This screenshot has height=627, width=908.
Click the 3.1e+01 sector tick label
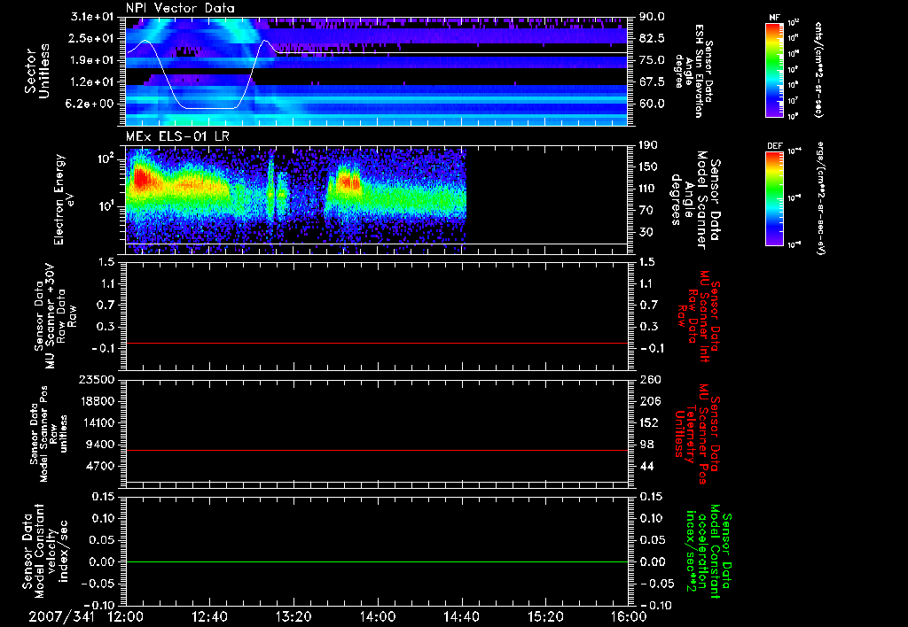[x=92, y=17]
